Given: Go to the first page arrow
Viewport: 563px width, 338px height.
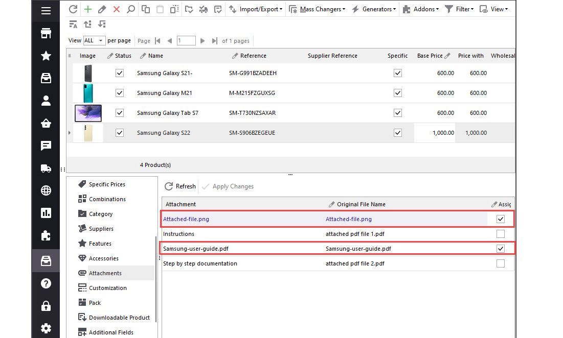Looking at the screenshot, I should click(157, 41).
